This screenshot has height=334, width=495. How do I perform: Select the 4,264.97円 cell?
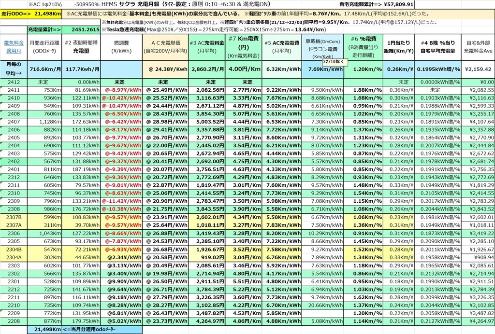click(207, 321)
